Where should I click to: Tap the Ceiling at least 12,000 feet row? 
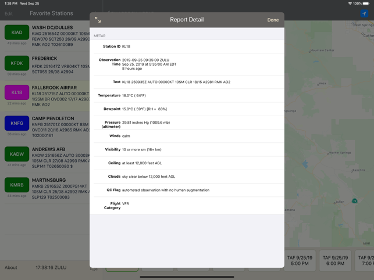coord(187,163)
